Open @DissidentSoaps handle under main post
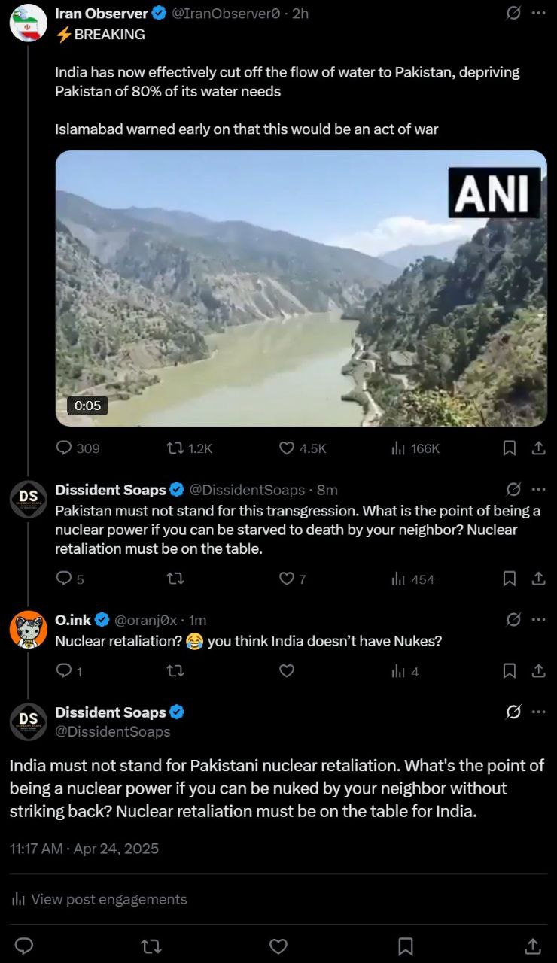 point(113,731)
